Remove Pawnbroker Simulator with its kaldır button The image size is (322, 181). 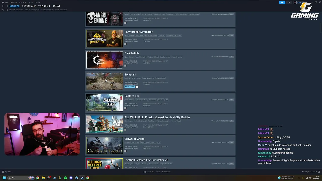[x=231, y=35]
